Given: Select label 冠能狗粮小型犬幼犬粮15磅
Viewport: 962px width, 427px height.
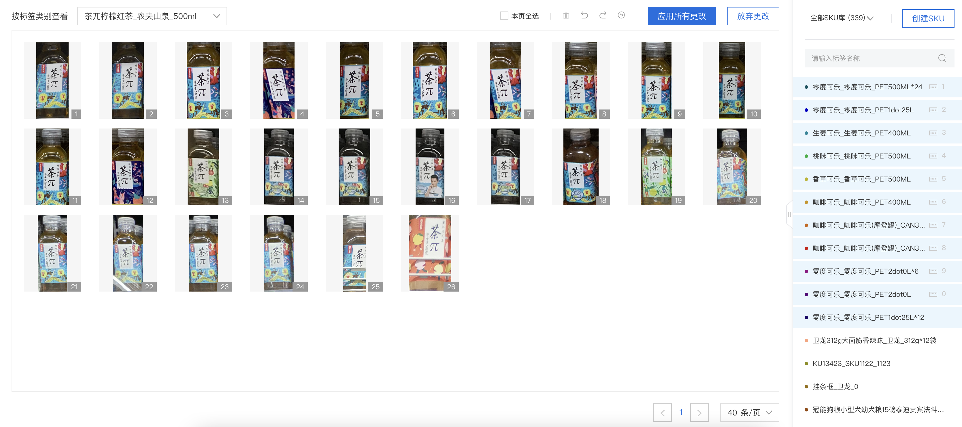Looking at the screenshot, I should coord(878,410).
